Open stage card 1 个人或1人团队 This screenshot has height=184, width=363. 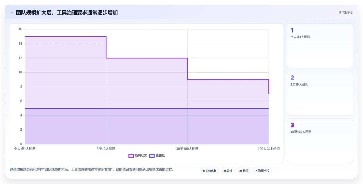point(320,46)
